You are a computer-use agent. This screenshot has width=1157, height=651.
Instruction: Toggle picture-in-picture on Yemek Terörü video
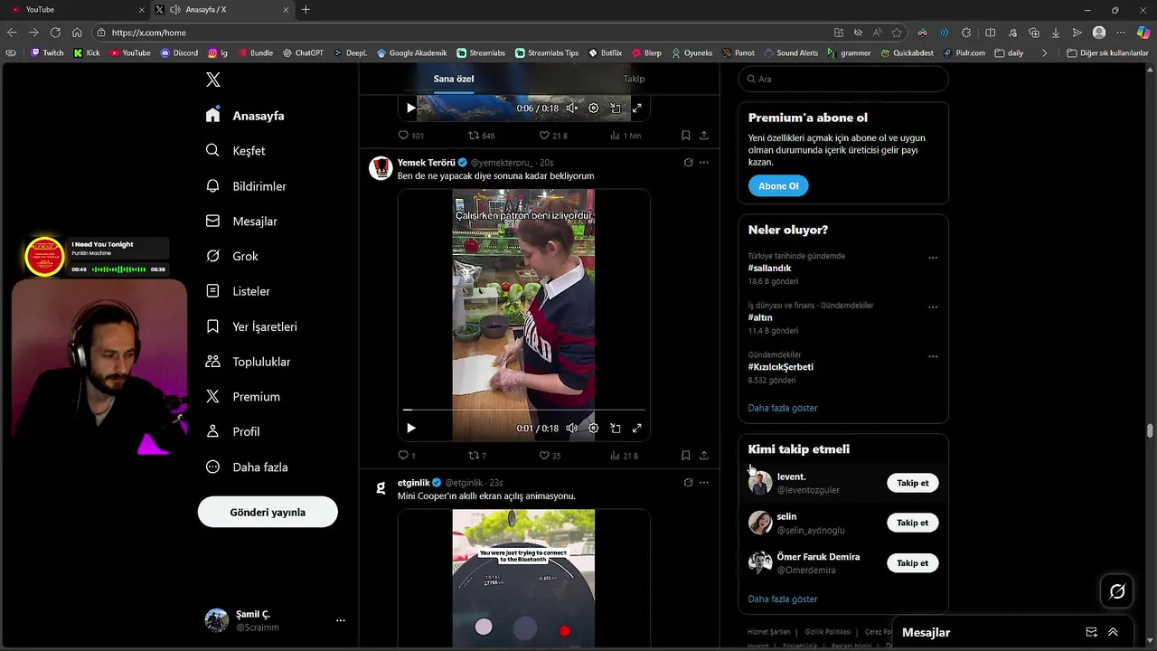[x=615, y=429]
